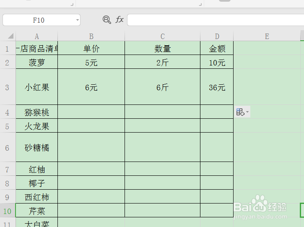Select row 5 header
This screenshot has width=304, height=227.
pyautogui.click(x=8, y=126)
